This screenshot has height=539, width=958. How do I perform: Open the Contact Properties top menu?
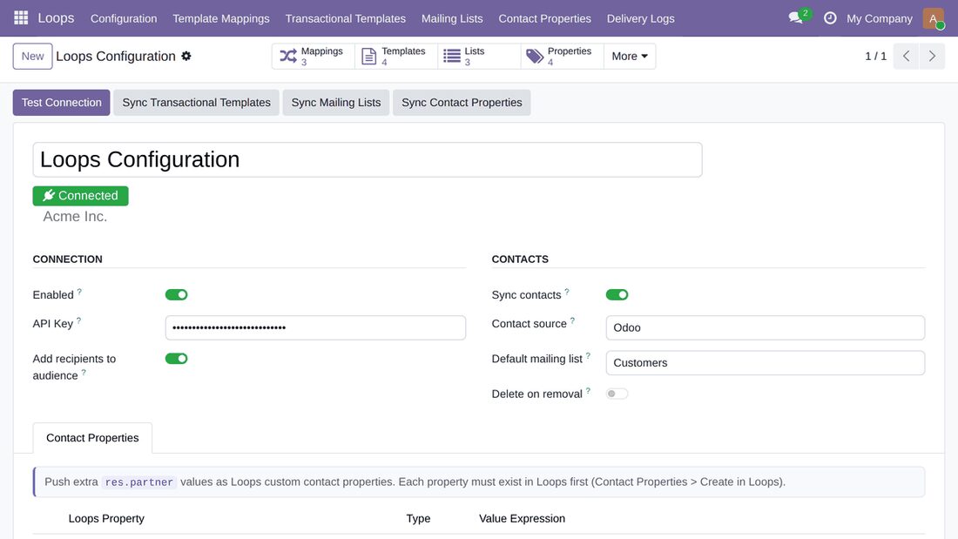tap(545, 18)
